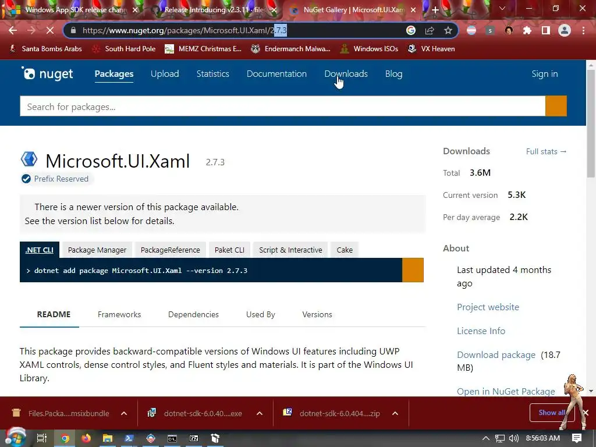Click the orange search button

[x=556, y=106]
